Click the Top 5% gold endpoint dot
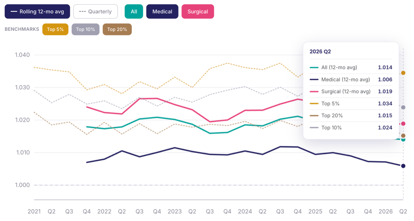 [x=403, y=73]
